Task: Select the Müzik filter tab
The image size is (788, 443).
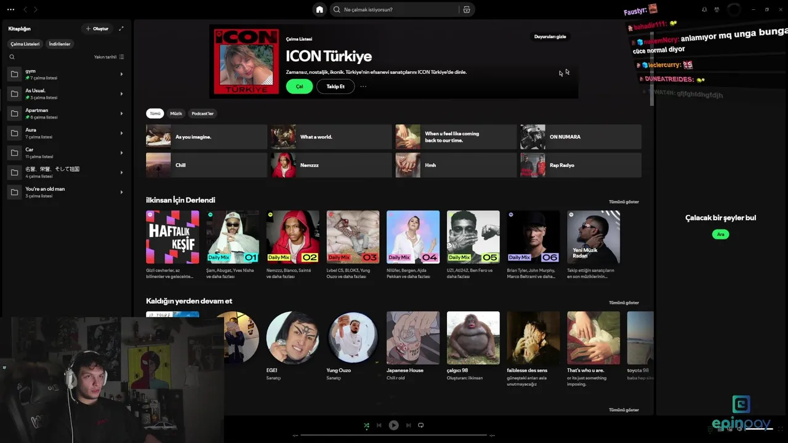Action: [176, 113]
